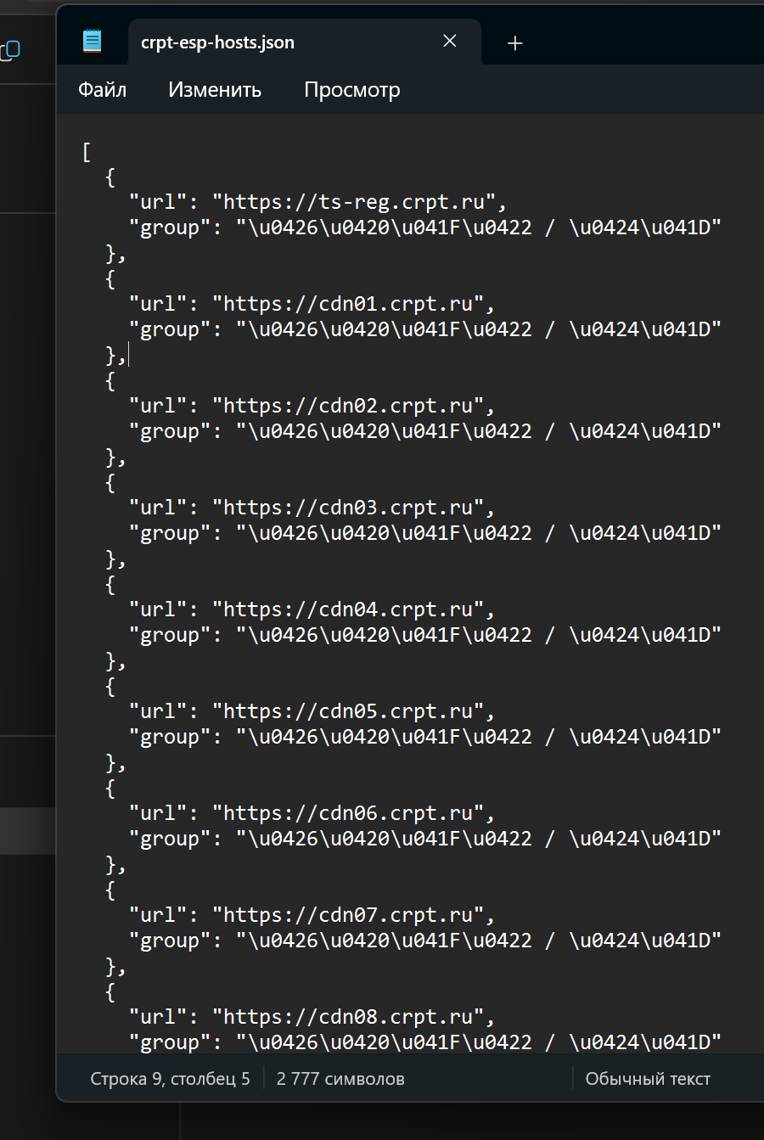
Task: Click the Обычный текст status item
Action: [648, 1079]
